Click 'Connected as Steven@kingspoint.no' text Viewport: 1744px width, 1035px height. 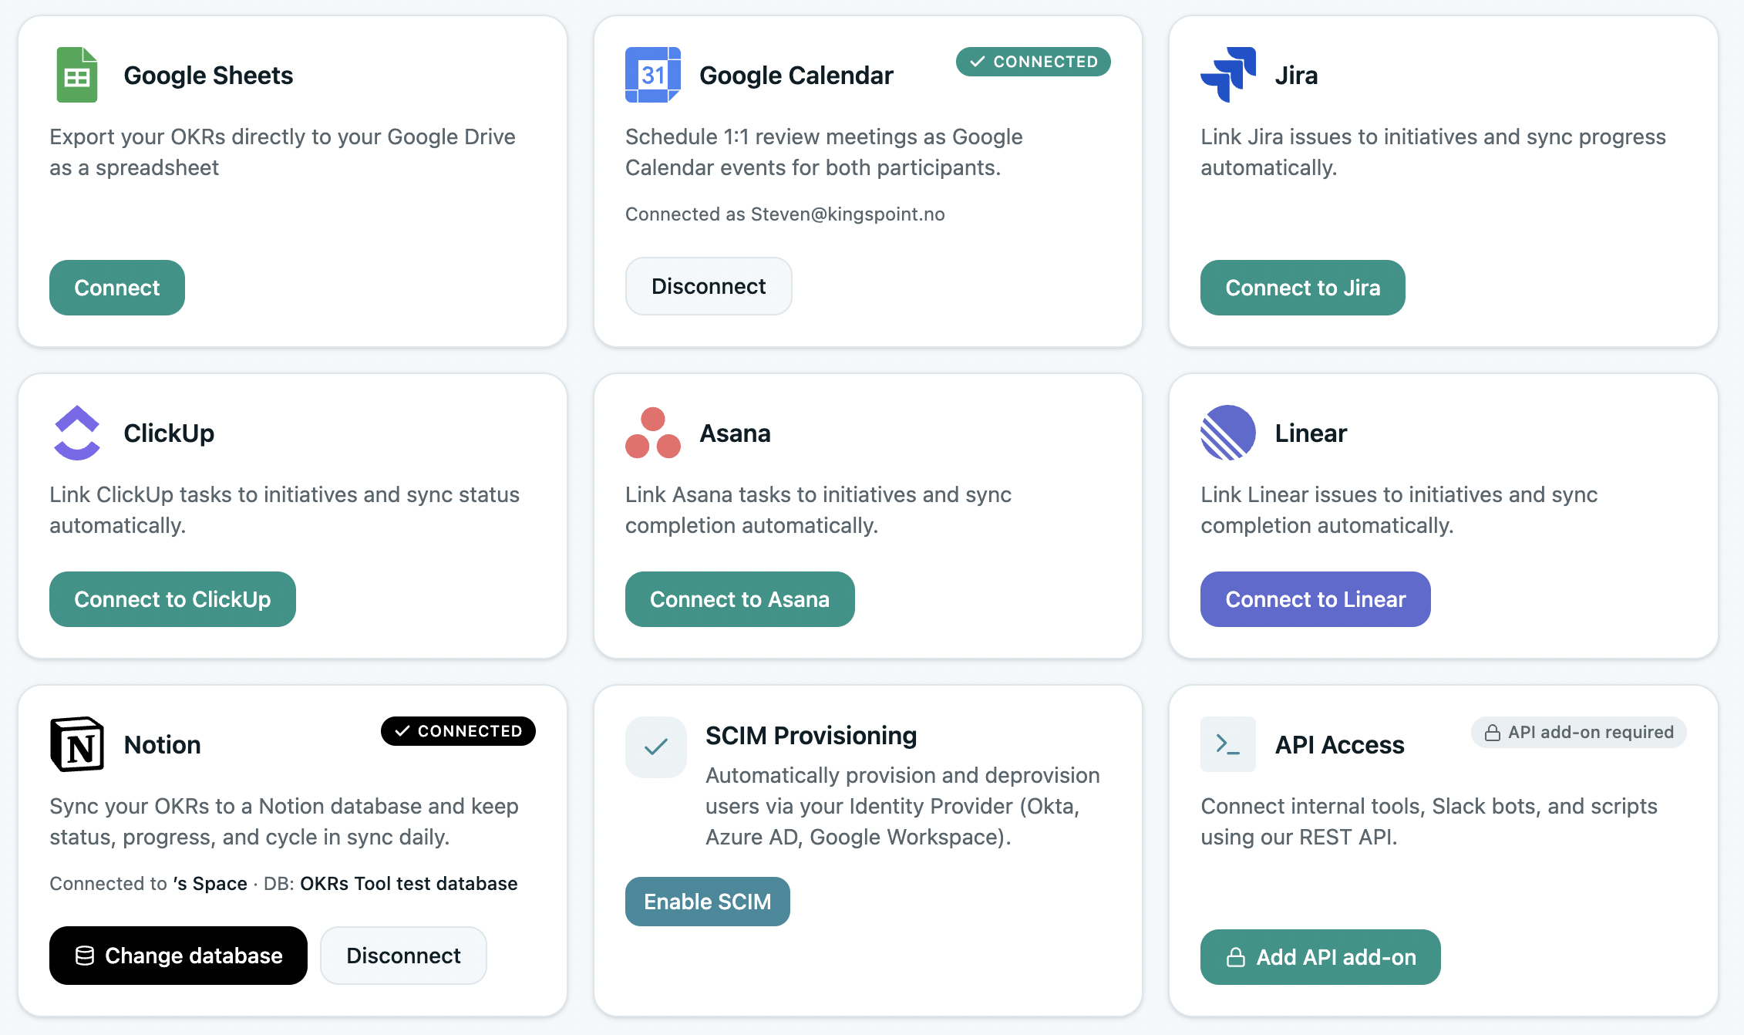click(785, 214)
